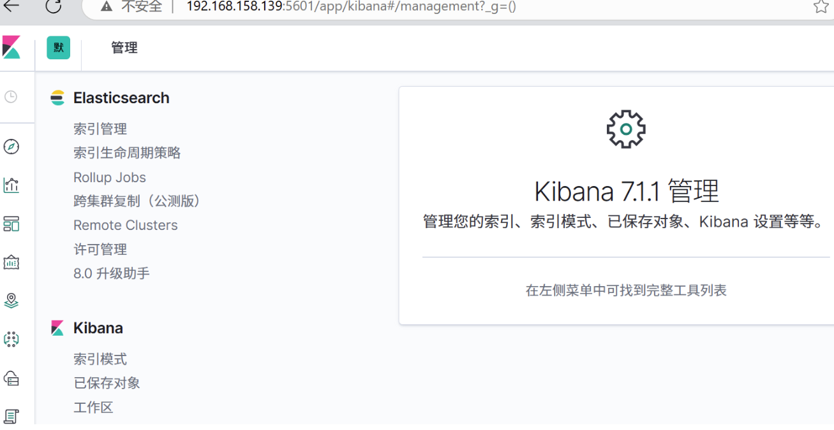The width and height of the screenshot is (834, 430).
Task: Open Discover compass icon in sidebar
Action: [11, 147]
